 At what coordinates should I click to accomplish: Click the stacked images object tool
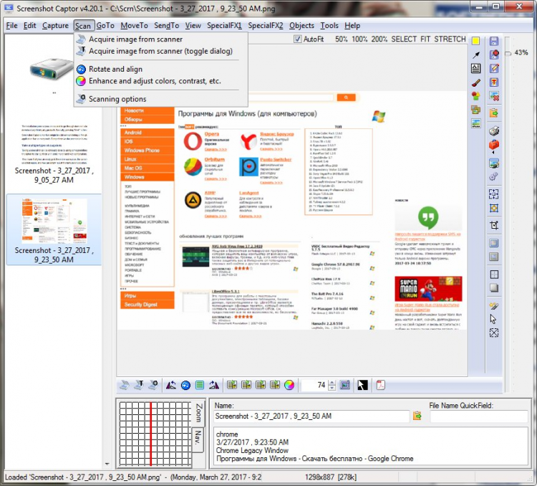click(x=476, y=110)
